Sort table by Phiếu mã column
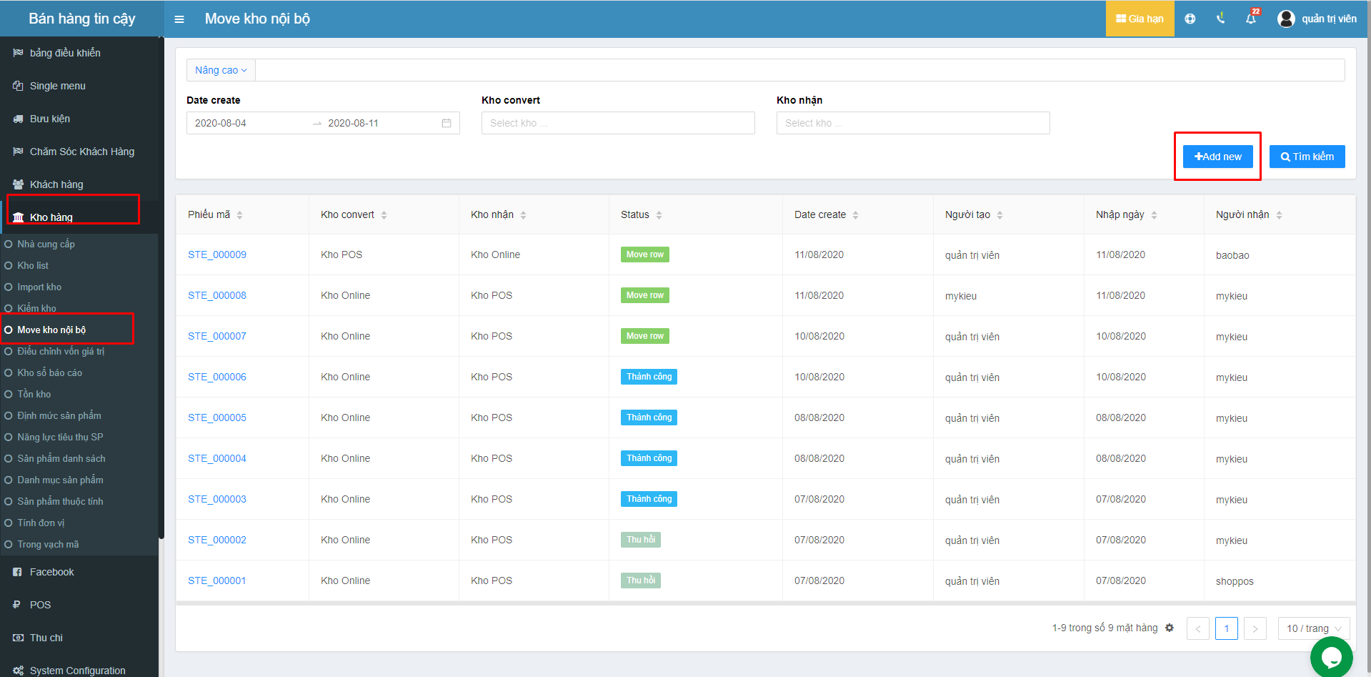Viewport: 1371px width, 677px height. [x=239, y=215]
